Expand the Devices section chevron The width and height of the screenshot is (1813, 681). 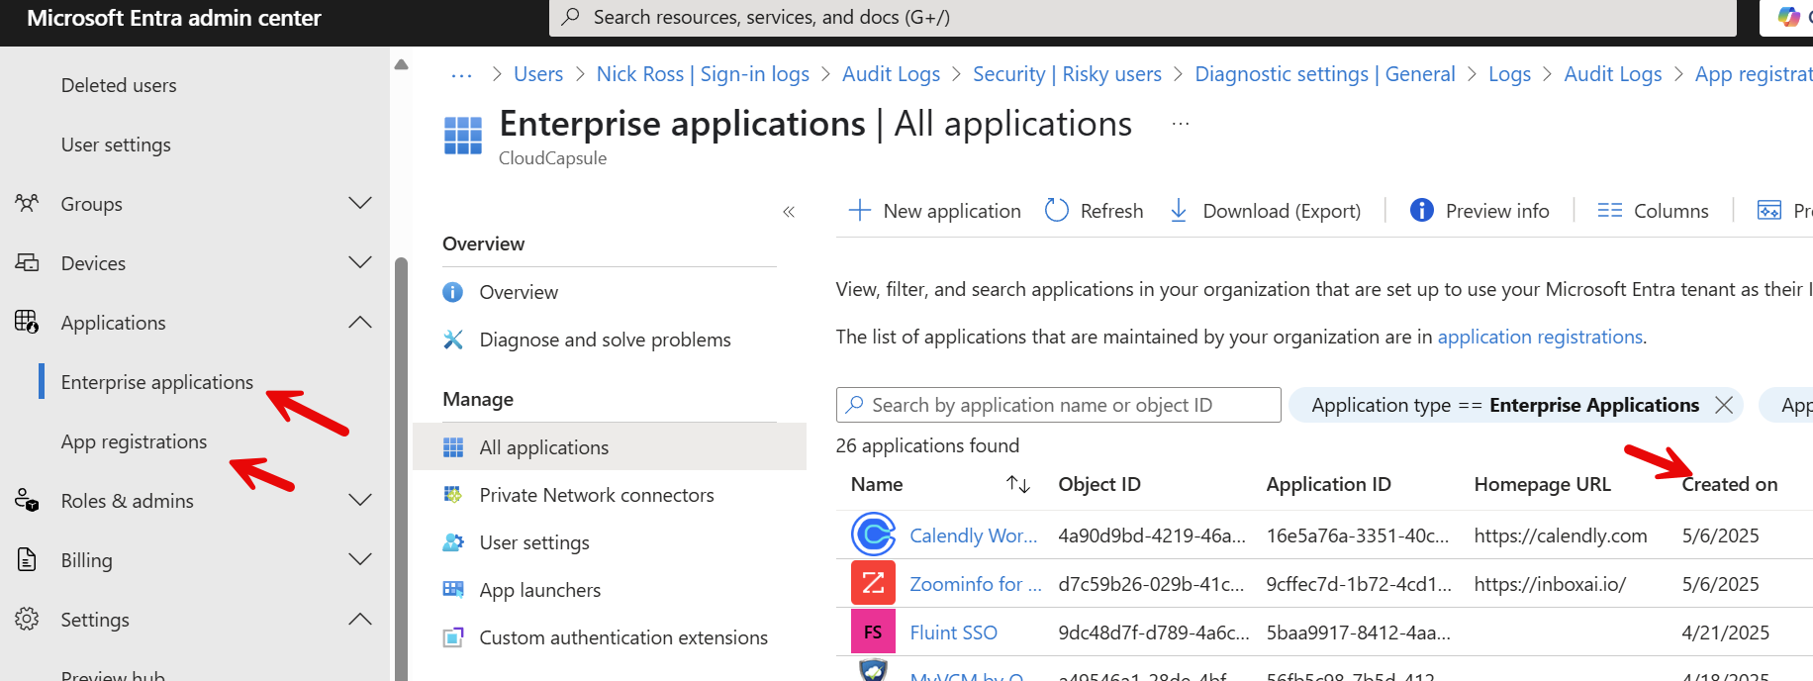click(x=360, y=262)
